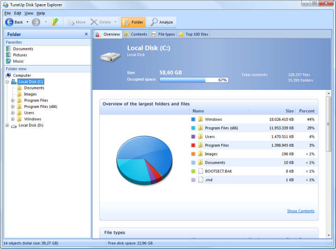Select Images folder in folder tree
This screenshot has width=336, height=249.
(30, 94)
